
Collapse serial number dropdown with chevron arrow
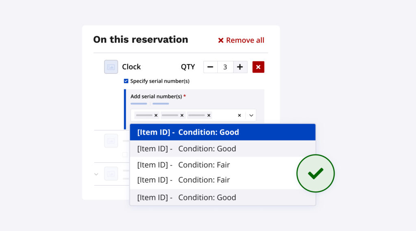pyautogui.click(x=251, y=115)
